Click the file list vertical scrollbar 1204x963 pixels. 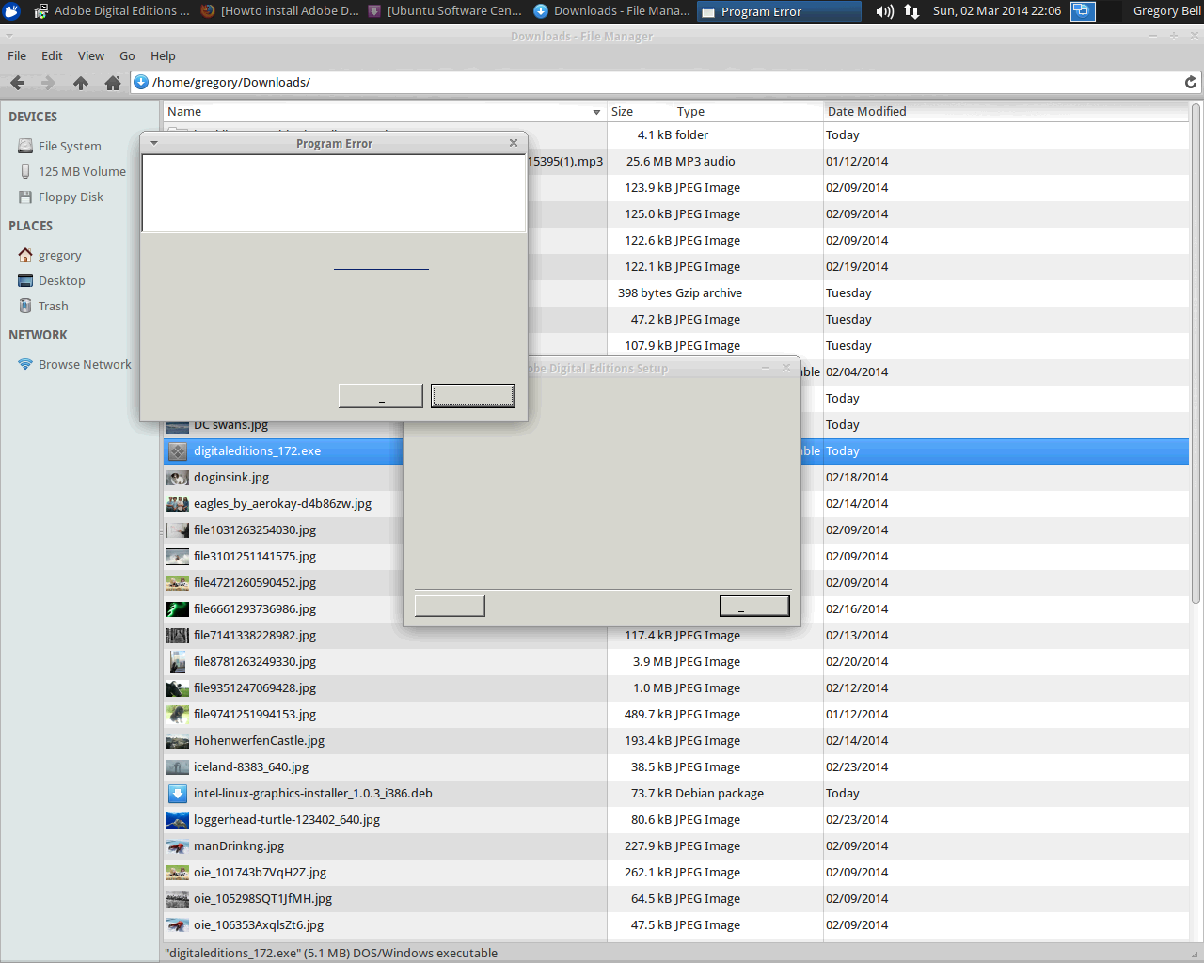click(x=1196, y=354)
